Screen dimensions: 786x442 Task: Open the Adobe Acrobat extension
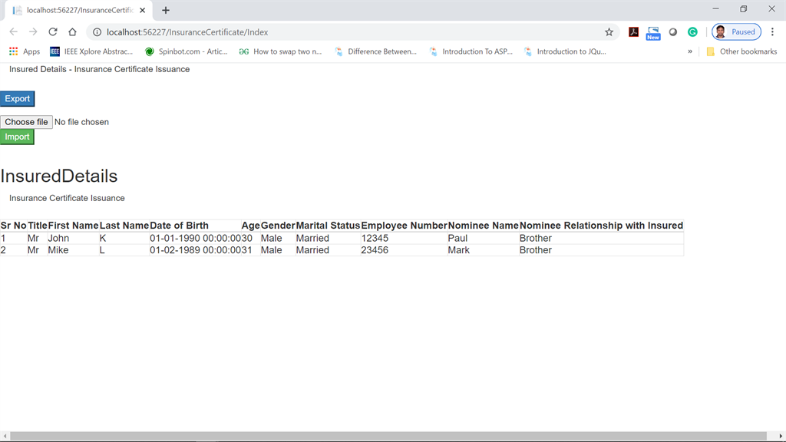point(634,33)
